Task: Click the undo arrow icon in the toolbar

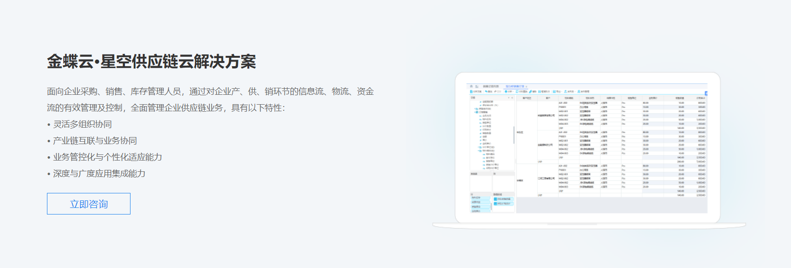Action: [x=486, y=92]
